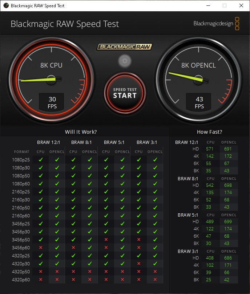The image size is (250, 294).
Task: Click the 8K OPENCL gauge
Action: (x=198, y=80)
